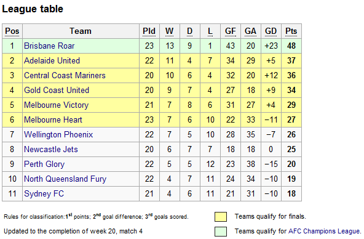Click the Central Coast Mariners link
Viewport: 364px width, 239px height.
[x=65, y=75]
